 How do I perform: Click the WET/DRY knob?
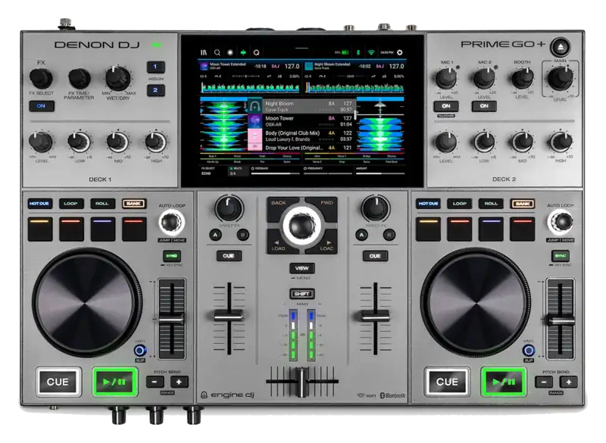click(118, 79)
